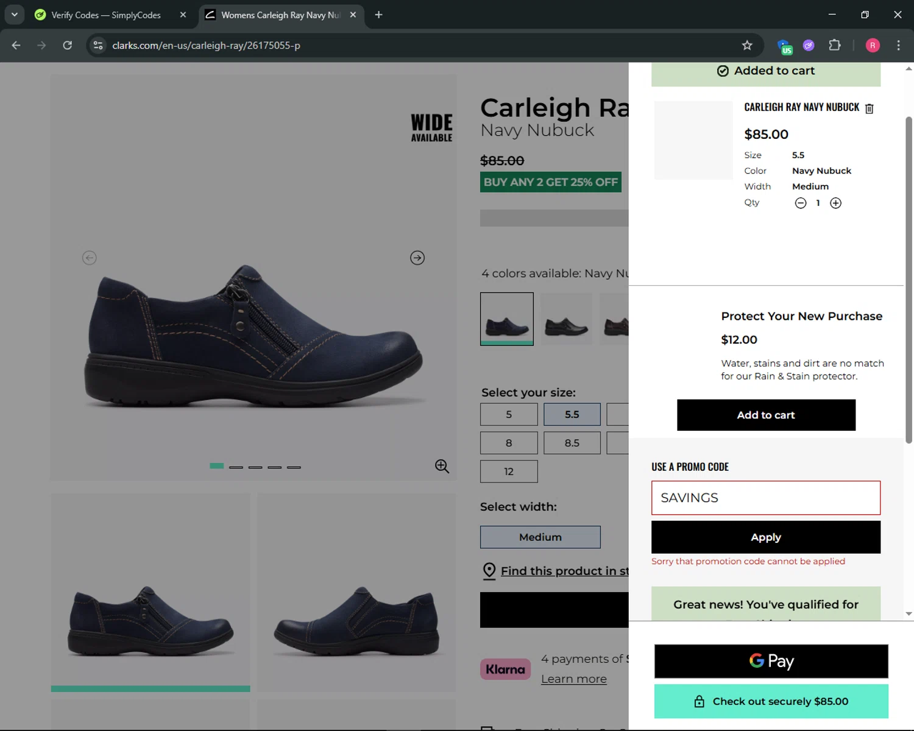914x731 pixels.
Task: Go forward in browser history
Action: [41, 45]
